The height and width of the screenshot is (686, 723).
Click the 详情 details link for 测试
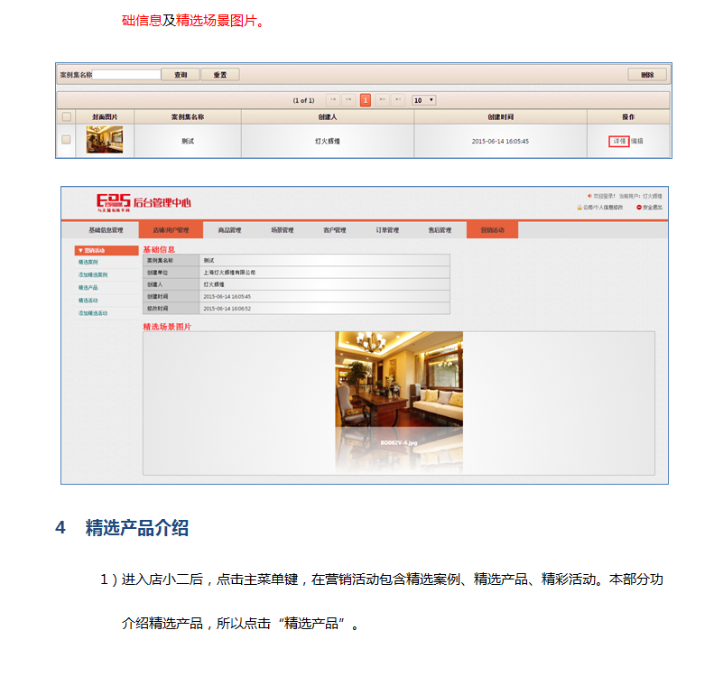[619, 141]
